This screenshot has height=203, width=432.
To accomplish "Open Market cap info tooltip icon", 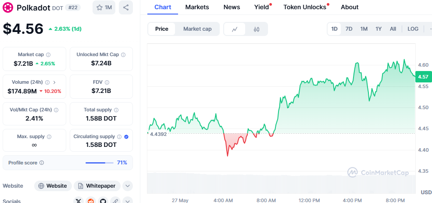I will (x=49, y=55).
